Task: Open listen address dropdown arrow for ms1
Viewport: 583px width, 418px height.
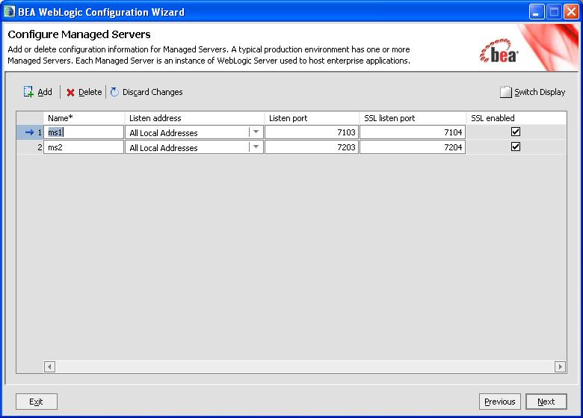Action: click(x=256, y=132)
